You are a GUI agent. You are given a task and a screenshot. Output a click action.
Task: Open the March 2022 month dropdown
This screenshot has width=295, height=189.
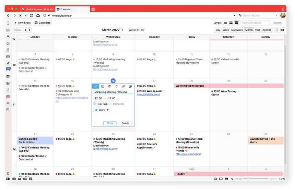[x=113, y=30]
